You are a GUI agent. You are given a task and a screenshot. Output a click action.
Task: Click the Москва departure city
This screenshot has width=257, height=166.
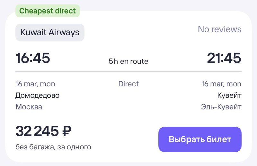(x=29, y=107)
